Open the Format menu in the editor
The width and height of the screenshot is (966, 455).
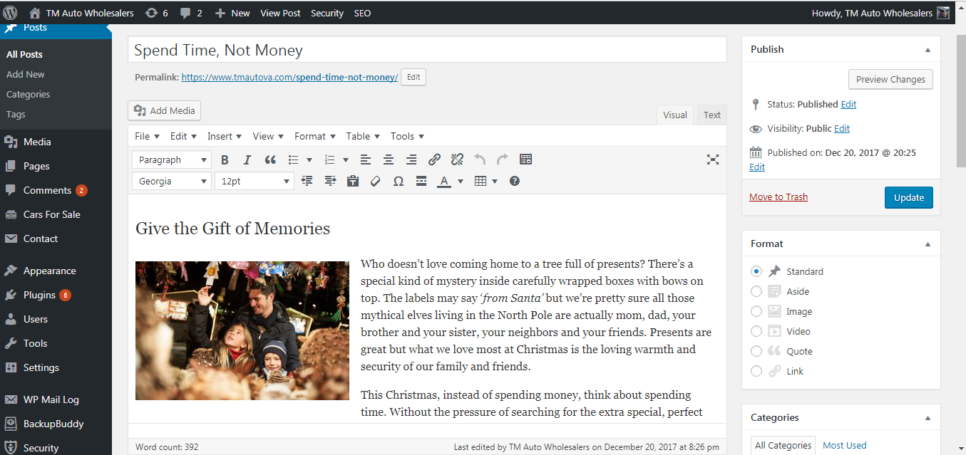pos(315,136)
